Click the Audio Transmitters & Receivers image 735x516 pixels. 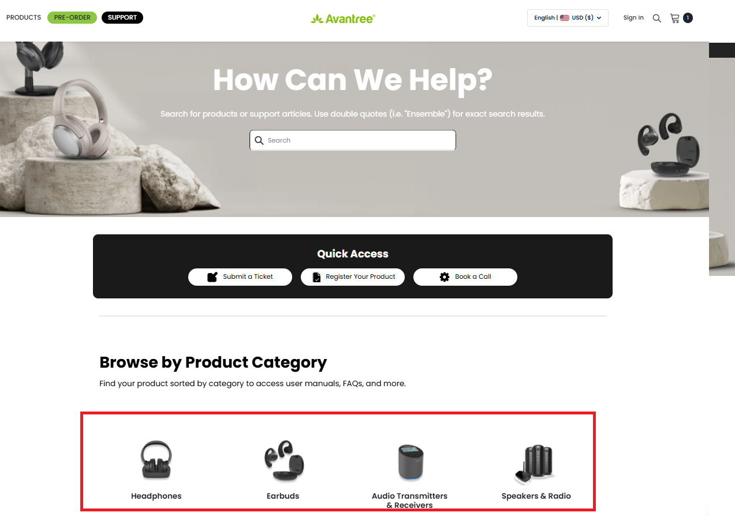[x=411, y=462]
